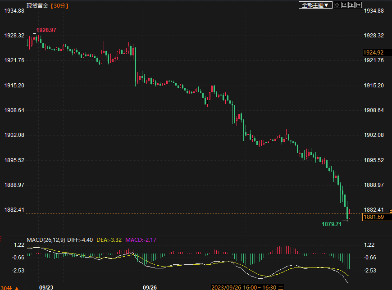Click the 1928.97 high price marker
The width and height of the screenshot is (392, 290).
point(46,30)
